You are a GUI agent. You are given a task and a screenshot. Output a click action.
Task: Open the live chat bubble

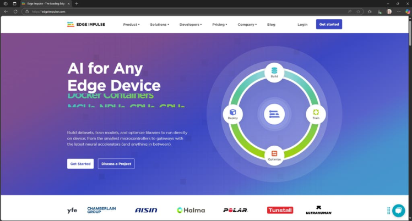tap(398, 211)
